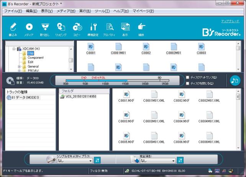Screen dimensions: 246x177
Task: Enable ディスクアットワンス checkbox
Action: 187,77
